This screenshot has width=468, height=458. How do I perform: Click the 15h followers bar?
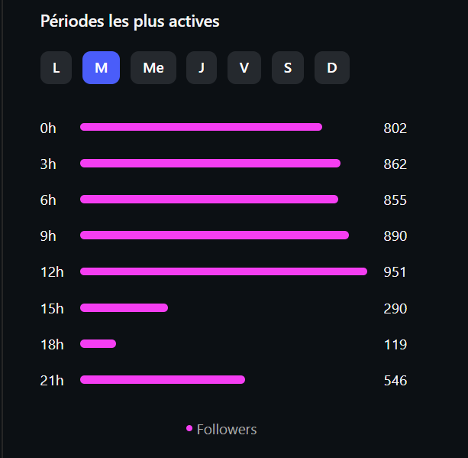124,307
